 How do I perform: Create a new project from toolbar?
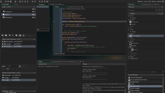coord(5,2)
